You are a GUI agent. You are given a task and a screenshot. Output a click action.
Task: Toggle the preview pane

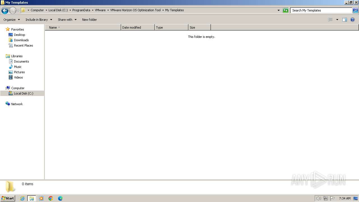click(345, 20)
